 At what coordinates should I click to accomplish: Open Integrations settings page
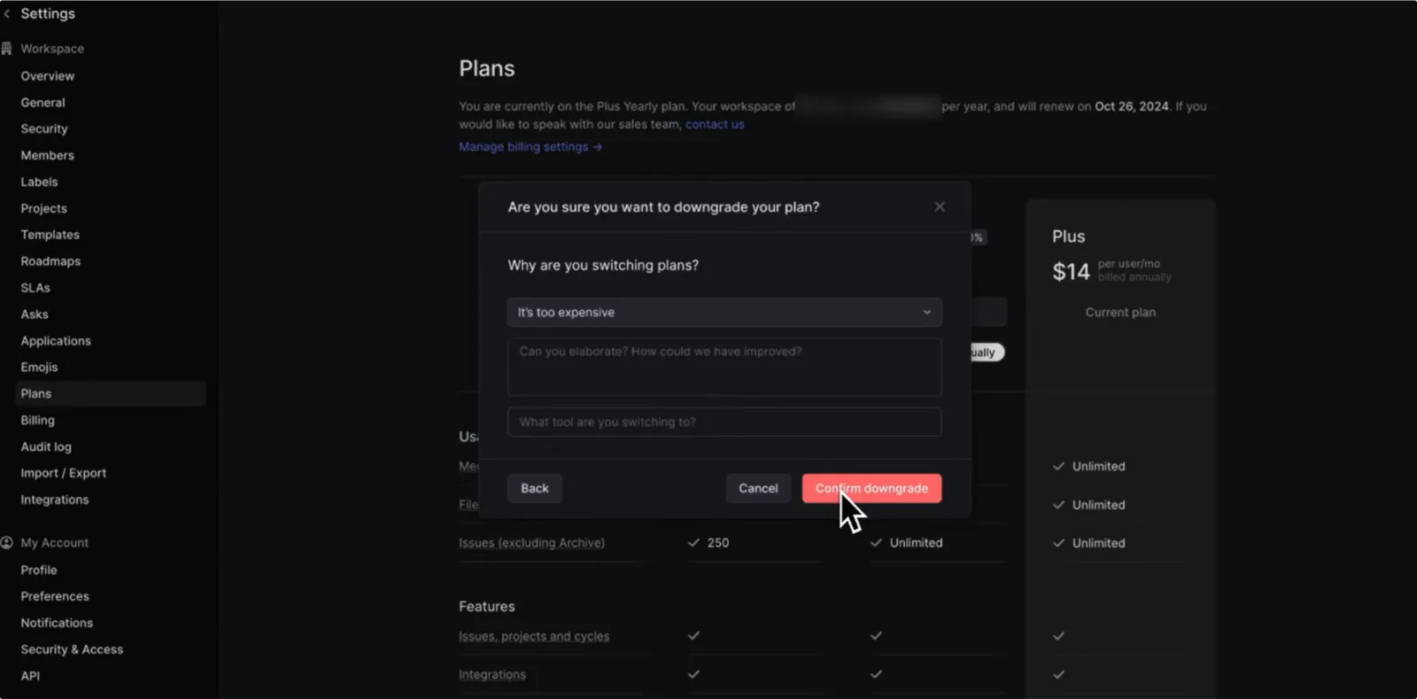(55, 500)
